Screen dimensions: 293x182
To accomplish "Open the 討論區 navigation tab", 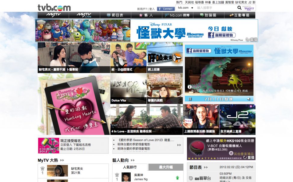I will [x=209, y=15].
